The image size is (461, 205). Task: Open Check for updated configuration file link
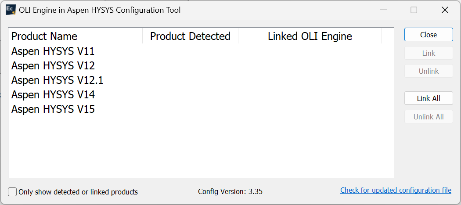point(396,190)
